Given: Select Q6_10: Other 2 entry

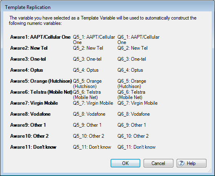Looking at the screenshot, I should click(133, 136).
